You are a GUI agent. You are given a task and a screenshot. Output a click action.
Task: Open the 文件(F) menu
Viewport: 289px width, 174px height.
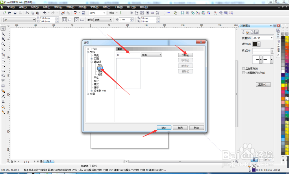tap(11, 7)
